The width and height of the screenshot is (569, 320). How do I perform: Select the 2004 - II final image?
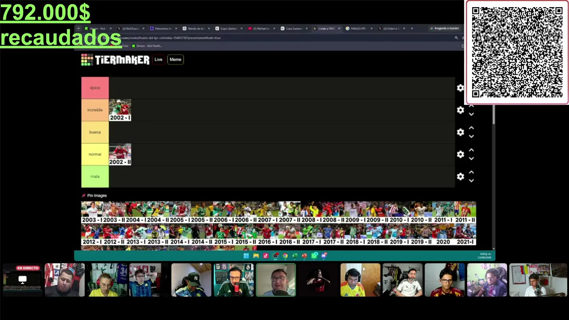[x=158, y=212]
